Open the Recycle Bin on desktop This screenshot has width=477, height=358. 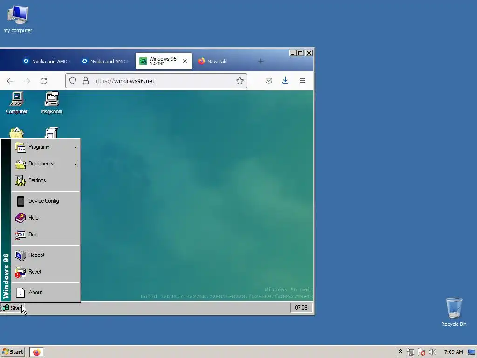454,312
